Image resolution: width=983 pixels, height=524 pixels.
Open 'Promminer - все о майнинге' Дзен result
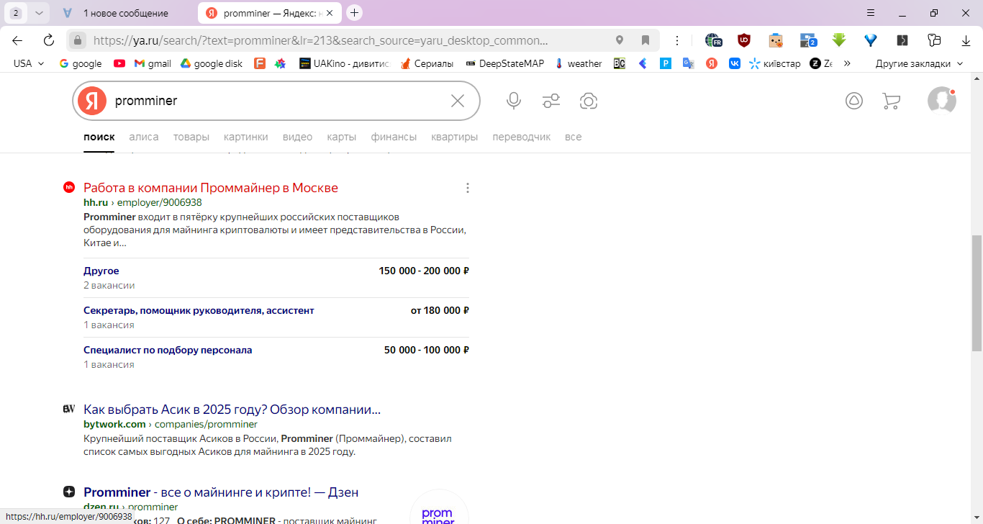click(221, 492)
